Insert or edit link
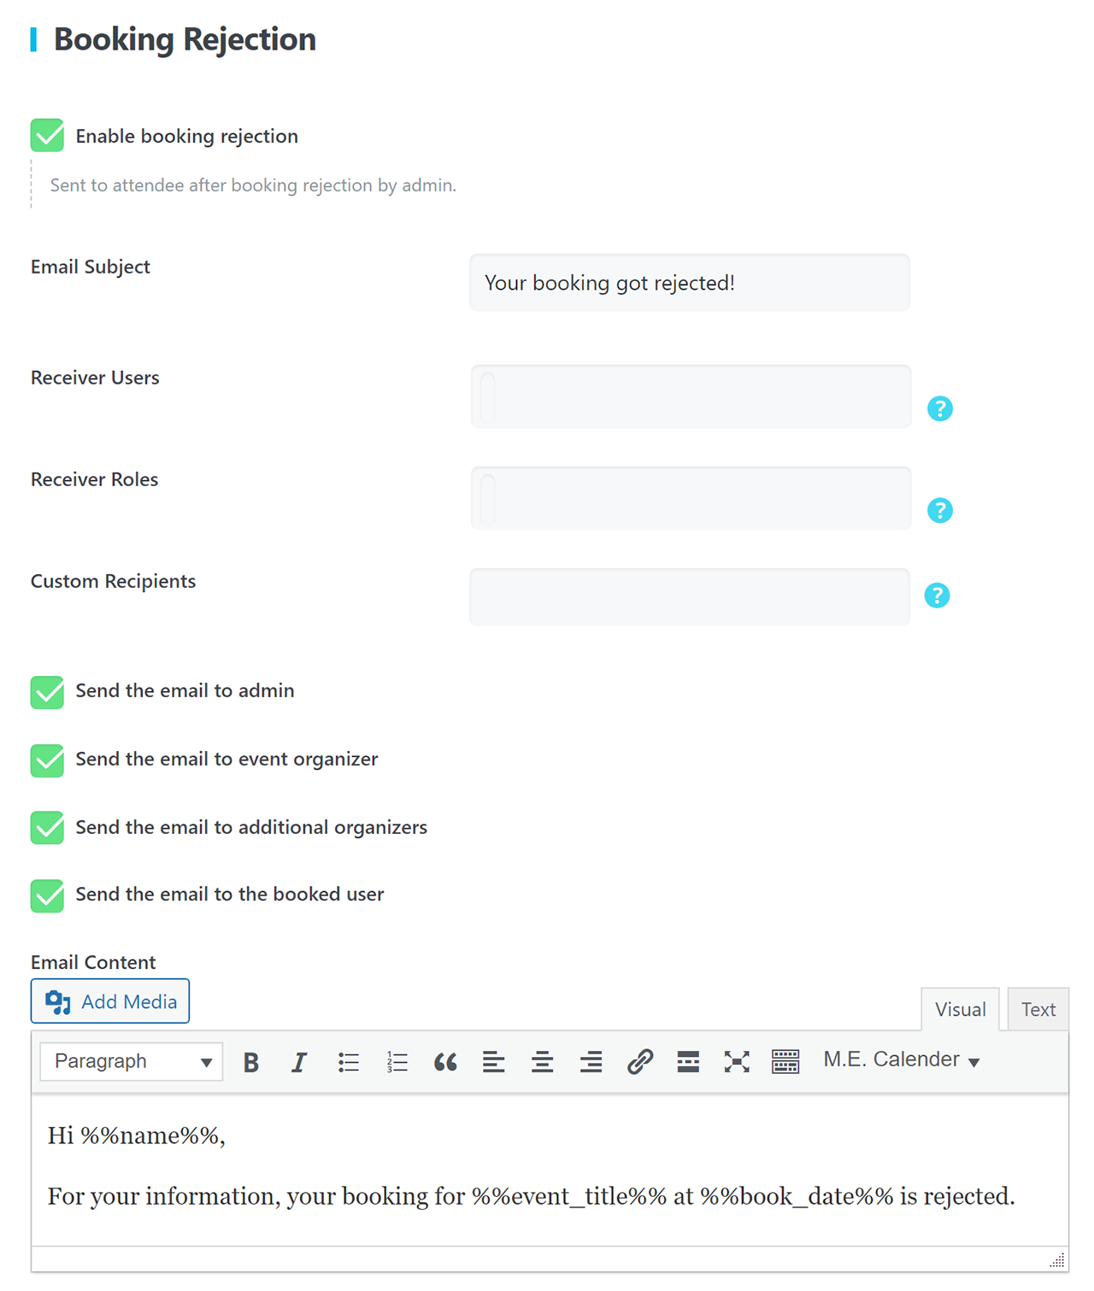1094x1291 pixels. tap(639, 1062)
